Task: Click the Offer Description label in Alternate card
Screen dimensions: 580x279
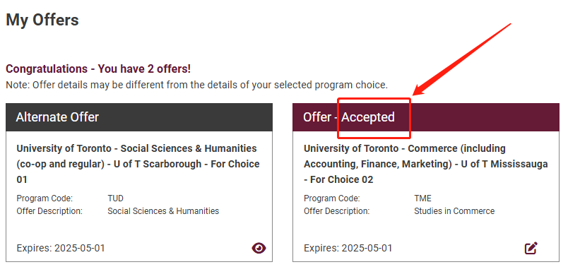Action: coord(49,211)
